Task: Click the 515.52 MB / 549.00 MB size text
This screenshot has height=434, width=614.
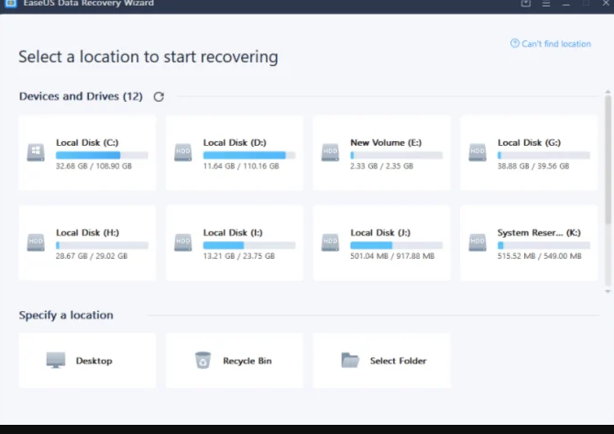Action: click(540, 256)
